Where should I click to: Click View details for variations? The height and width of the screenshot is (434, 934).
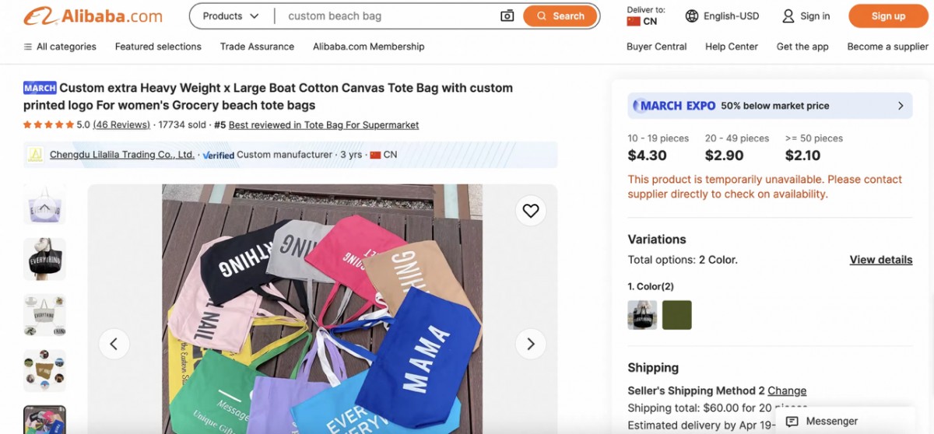[x=880, y=260]
